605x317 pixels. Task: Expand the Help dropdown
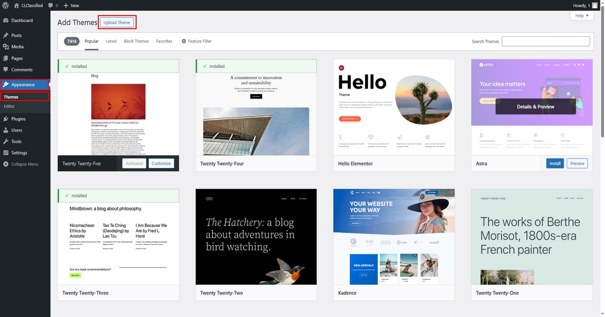pos(582,16)
